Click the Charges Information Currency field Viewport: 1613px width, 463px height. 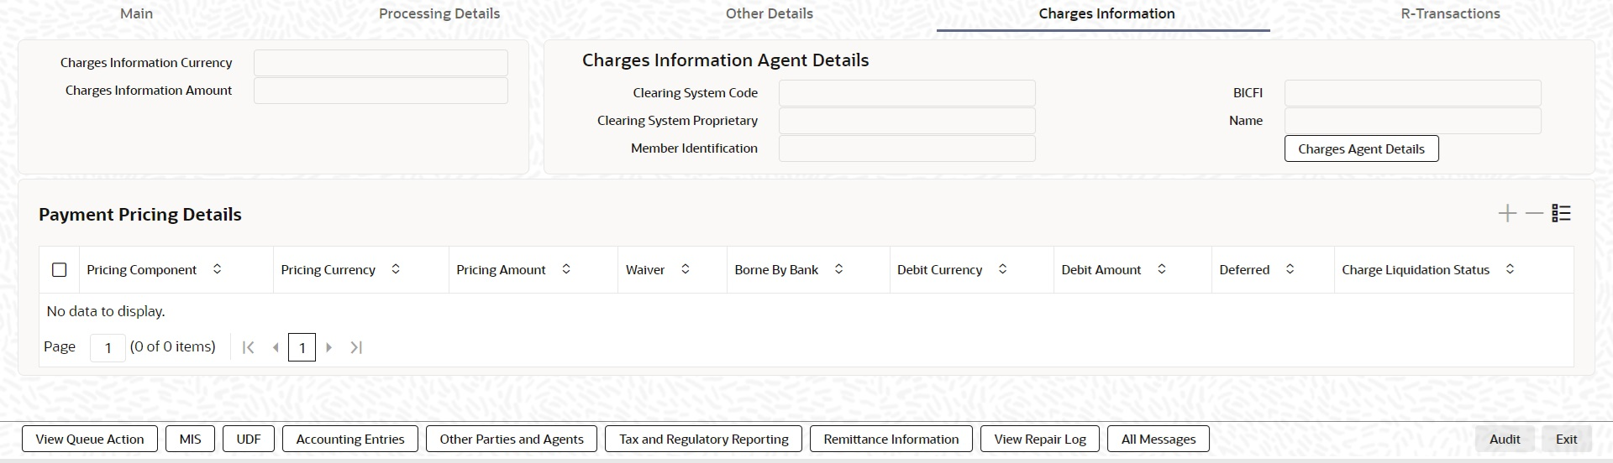pos(381,63)
